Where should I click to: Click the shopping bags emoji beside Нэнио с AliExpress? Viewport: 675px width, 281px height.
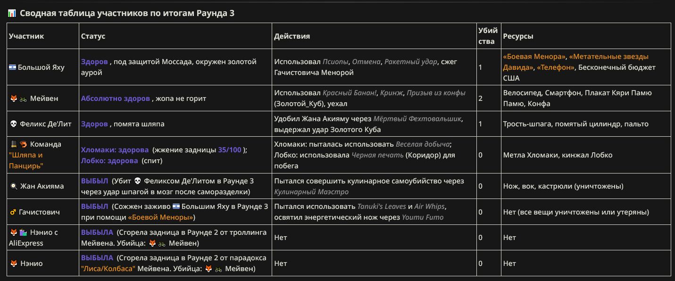click(x=23, y=232)
